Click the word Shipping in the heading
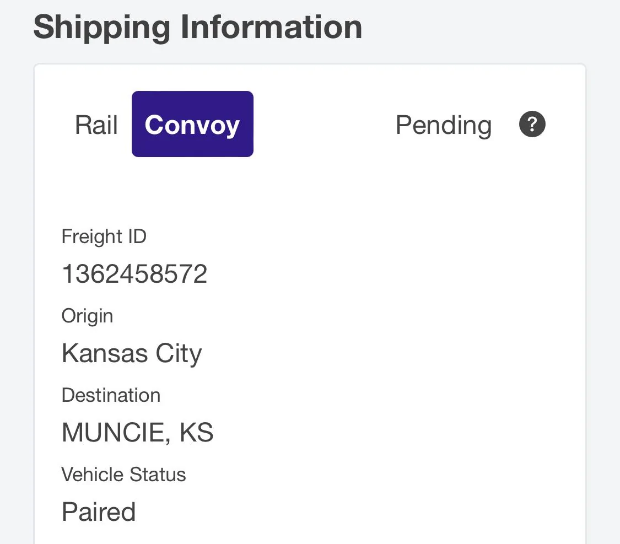The height and width of the screenshot is (544, 620). point(102,27)
